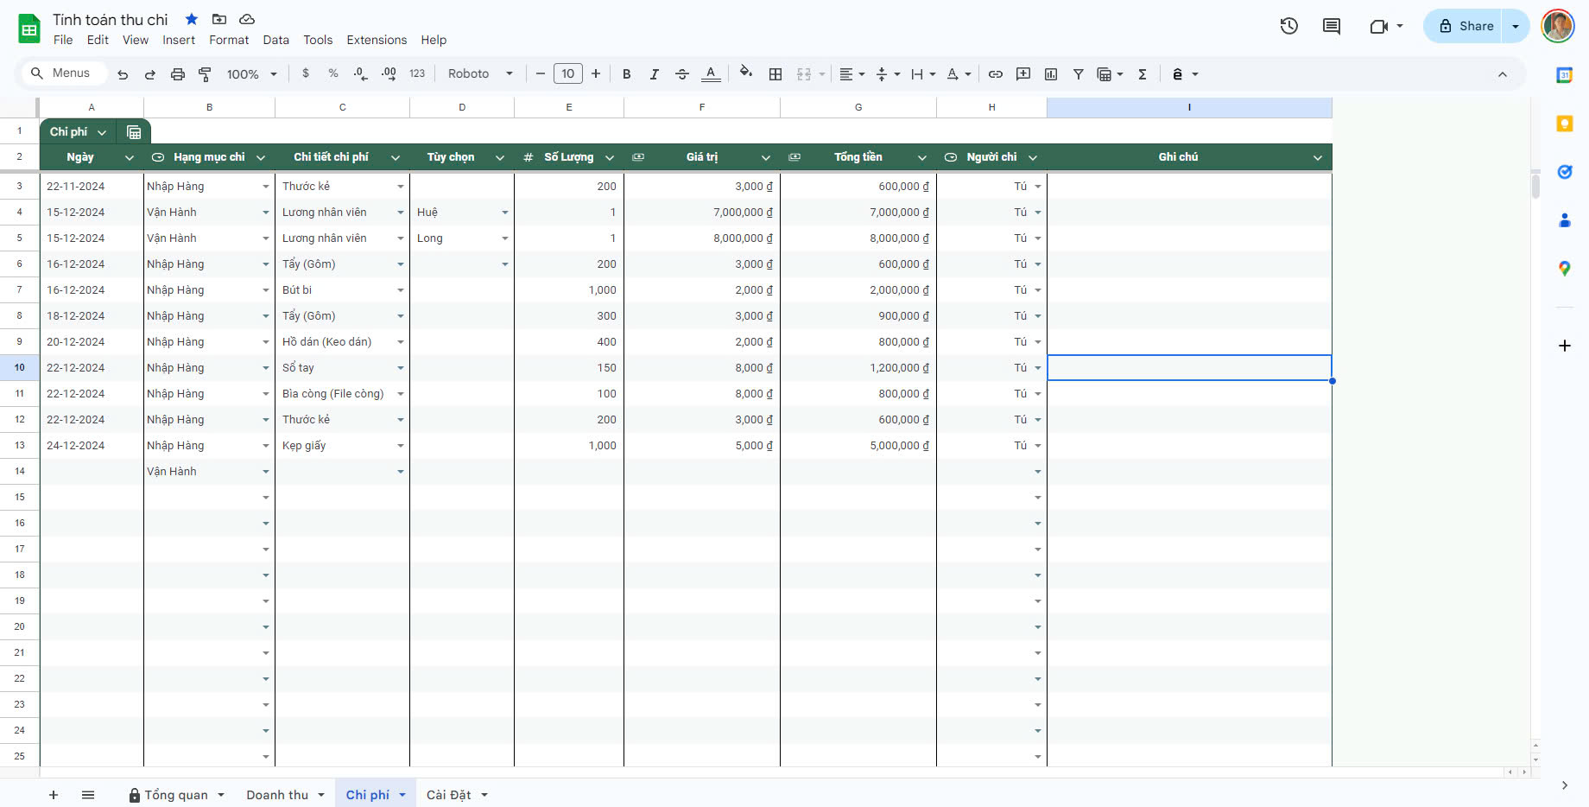Viewport: 1589px width, 807px height.
Task: Open the Hạng mục chi column filter dropdown
Action: (x=261, y=157)
